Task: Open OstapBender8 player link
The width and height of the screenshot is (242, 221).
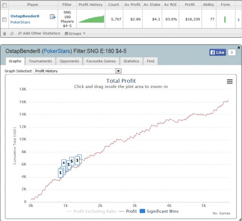Action: pyautogui.click(x=25, y=16)
